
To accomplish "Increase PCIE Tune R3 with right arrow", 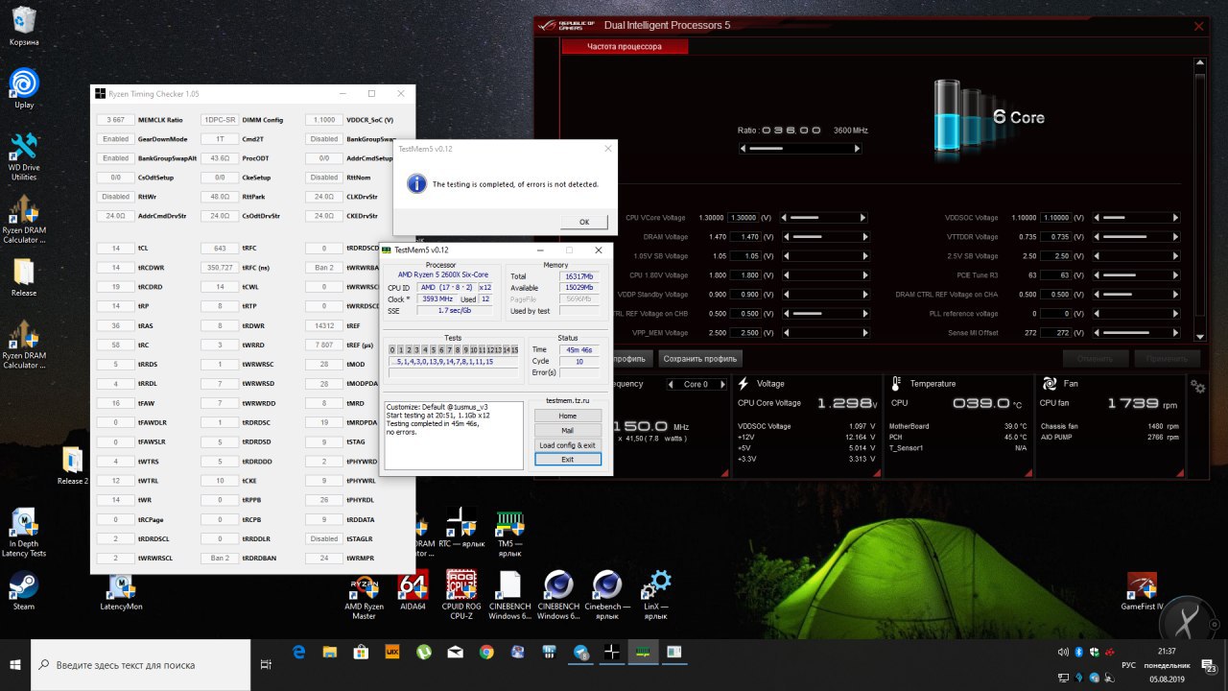I will click(1176, 275).
